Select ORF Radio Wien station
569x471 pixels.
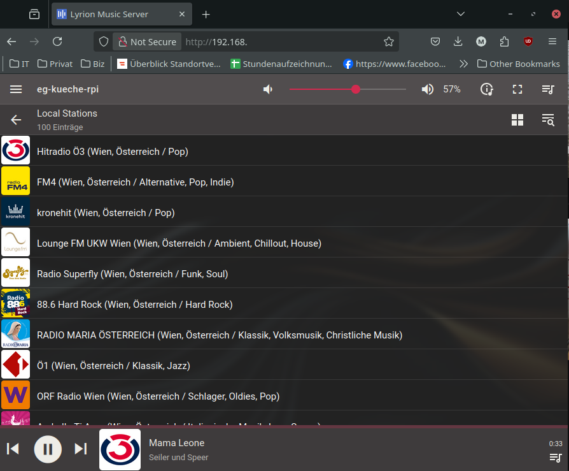coord(284,395)
